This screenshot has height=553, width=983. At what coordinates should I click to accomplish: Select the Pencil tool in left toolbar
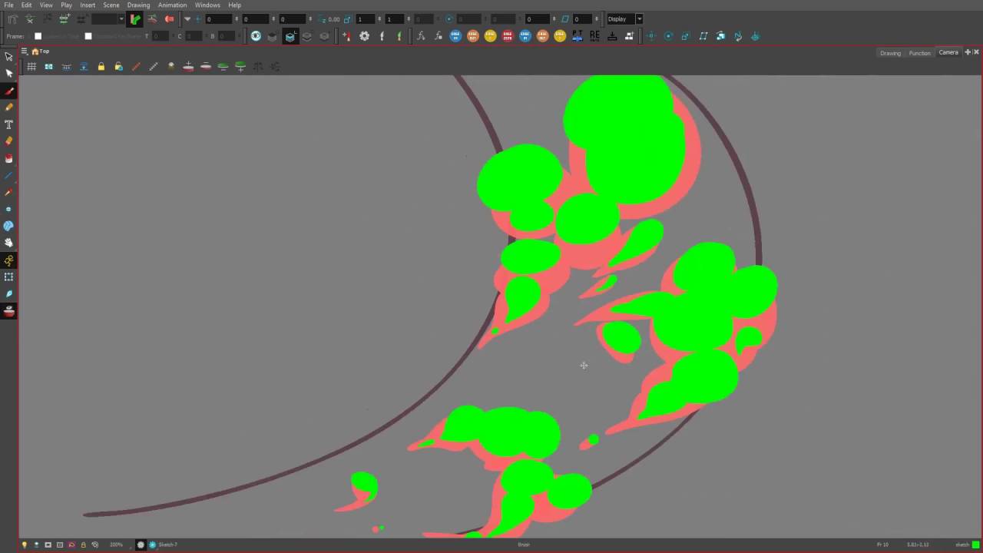coord(9,108)
